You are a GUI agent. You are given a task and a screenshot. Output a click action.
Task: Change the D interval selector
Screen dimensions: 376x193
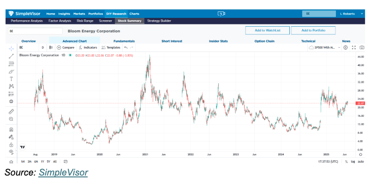pyautogui.click(x=43, y=47)
